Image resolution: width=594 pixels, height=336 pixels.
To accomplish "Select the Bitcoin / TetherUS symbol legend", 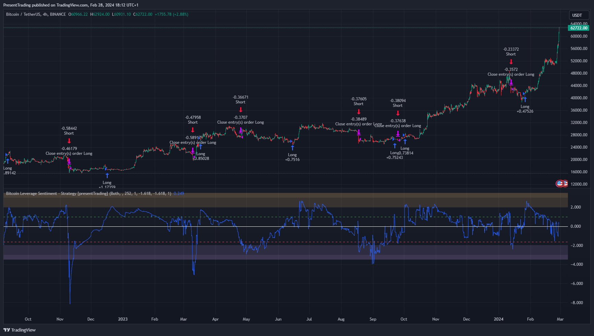I will (36, 14).
